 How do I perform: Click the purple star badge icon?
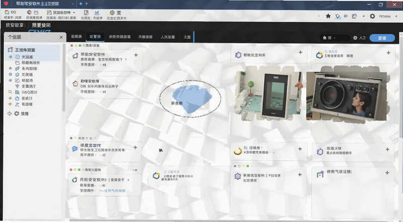tap(238, 176)
